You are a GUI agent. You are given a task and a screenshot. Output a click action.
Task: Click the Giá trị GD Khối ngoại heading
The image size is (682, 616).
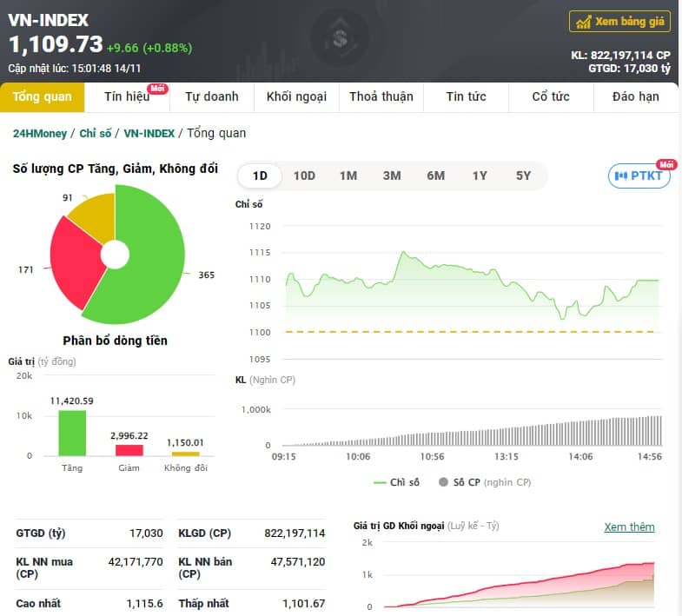pyautogui.click(x=399, y=526)
